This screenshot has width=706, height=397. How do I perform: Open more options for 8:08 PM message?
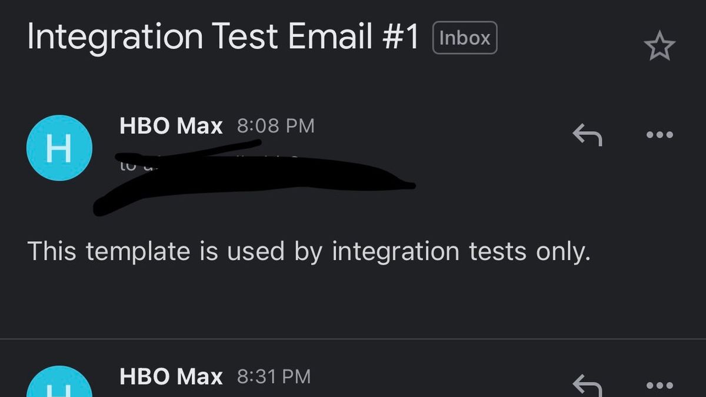click(659, 135)
